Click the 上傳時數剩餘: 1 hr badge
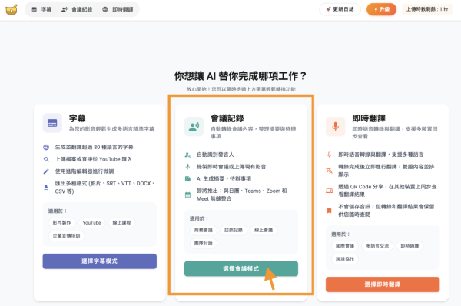This screenshot has width=461, height=306. 427,9
